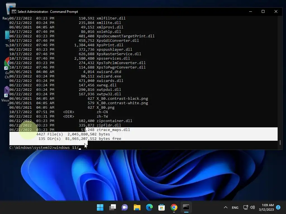Image resolution: width=286 pixels, height=214 pixels.
Task: Click the text 'xmlfilter.dll'
Action: (111, 18)
